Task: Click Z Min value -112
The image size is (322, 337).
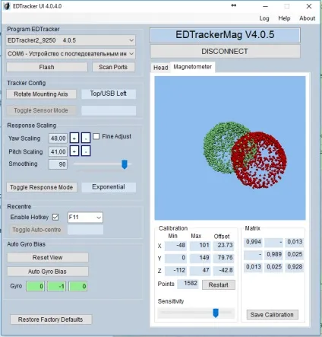Action: click(175, 270)
